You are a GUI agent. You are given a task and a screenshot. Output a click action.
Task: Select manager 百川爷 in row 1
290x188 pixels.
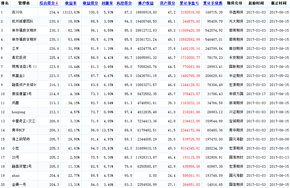[x=17, y=12]
